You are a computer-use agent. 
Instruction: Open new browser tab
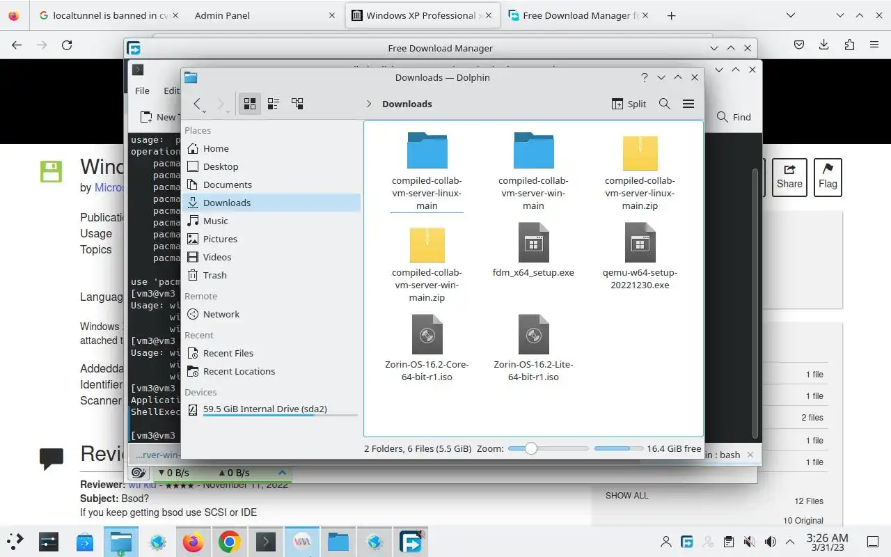coord(671,15)
